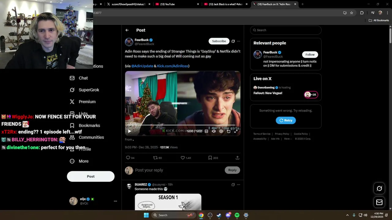Open the Windows Start menu
The image size is (392, 220).
[x=146, y=215]
